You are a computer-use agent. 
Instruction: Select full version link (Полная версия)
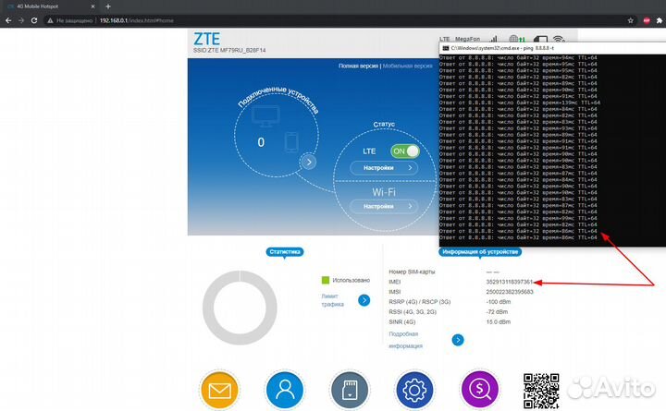click(x=358, y=66)
